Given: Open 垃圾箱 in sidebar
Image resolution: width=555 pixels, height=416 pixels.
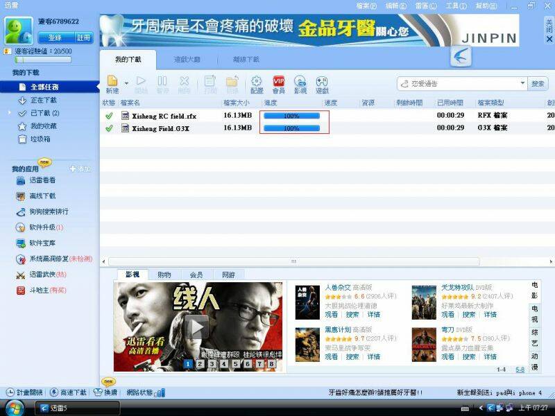Looking at the screenshot, I should (40, 139).
